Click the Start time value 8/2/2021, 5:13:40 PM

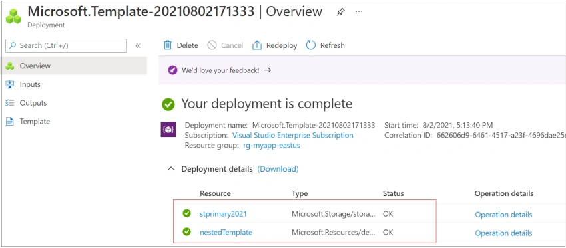tap(457, 125)
